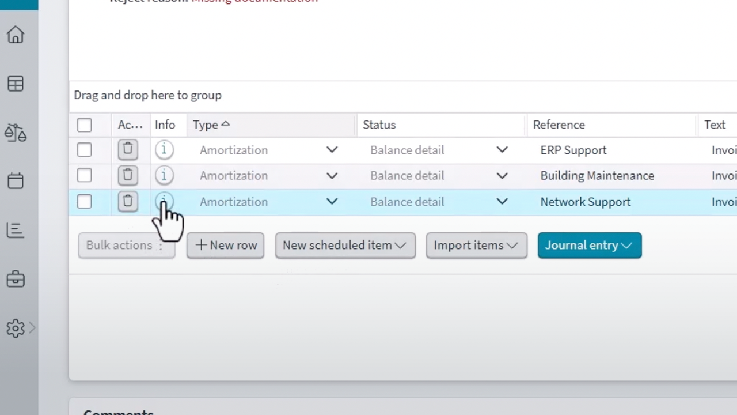Show info for Network Support row
This screenshot has width=737, height=415.
(x=164, y=201)
